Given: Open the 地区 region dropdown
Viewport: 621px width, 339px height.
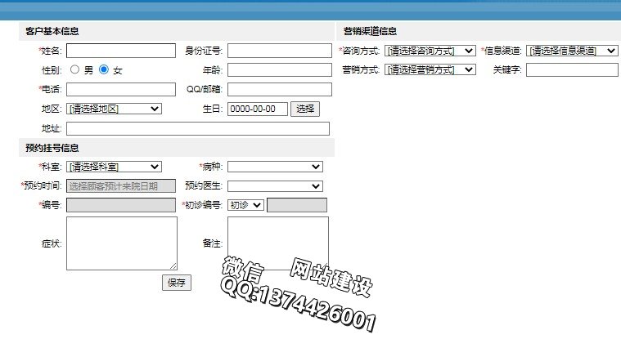Looking at the screenshot, I should pos(114,109).
